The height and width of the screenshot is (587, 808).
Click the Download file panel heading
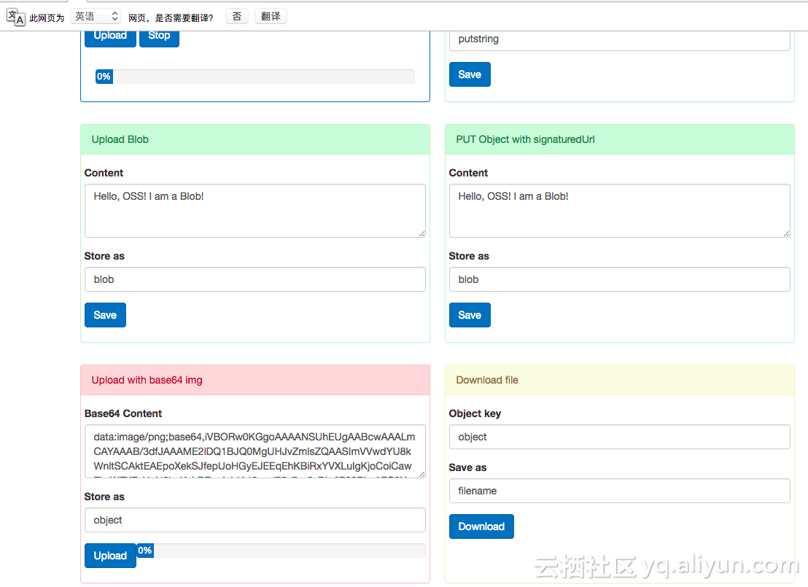(x=619, y=380)
